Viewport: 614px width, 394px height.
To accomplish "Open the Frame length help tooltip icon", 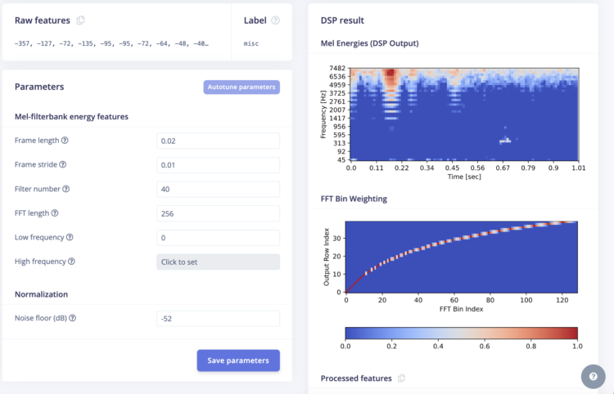I will click(x=65, y=141).
